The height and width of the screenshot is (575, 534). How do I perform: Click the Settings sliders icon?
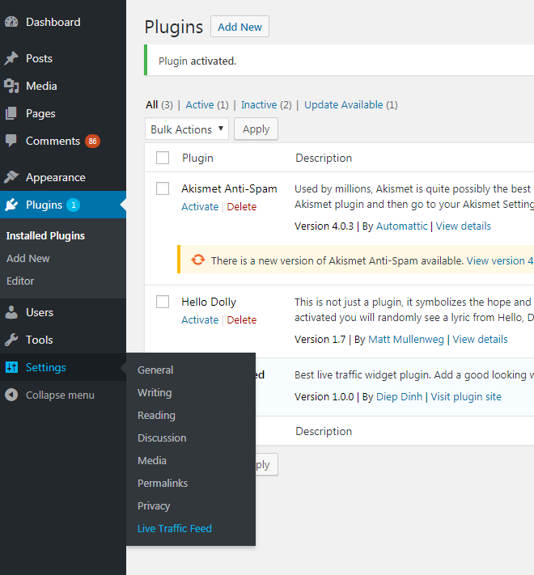[x=11, y=367]
